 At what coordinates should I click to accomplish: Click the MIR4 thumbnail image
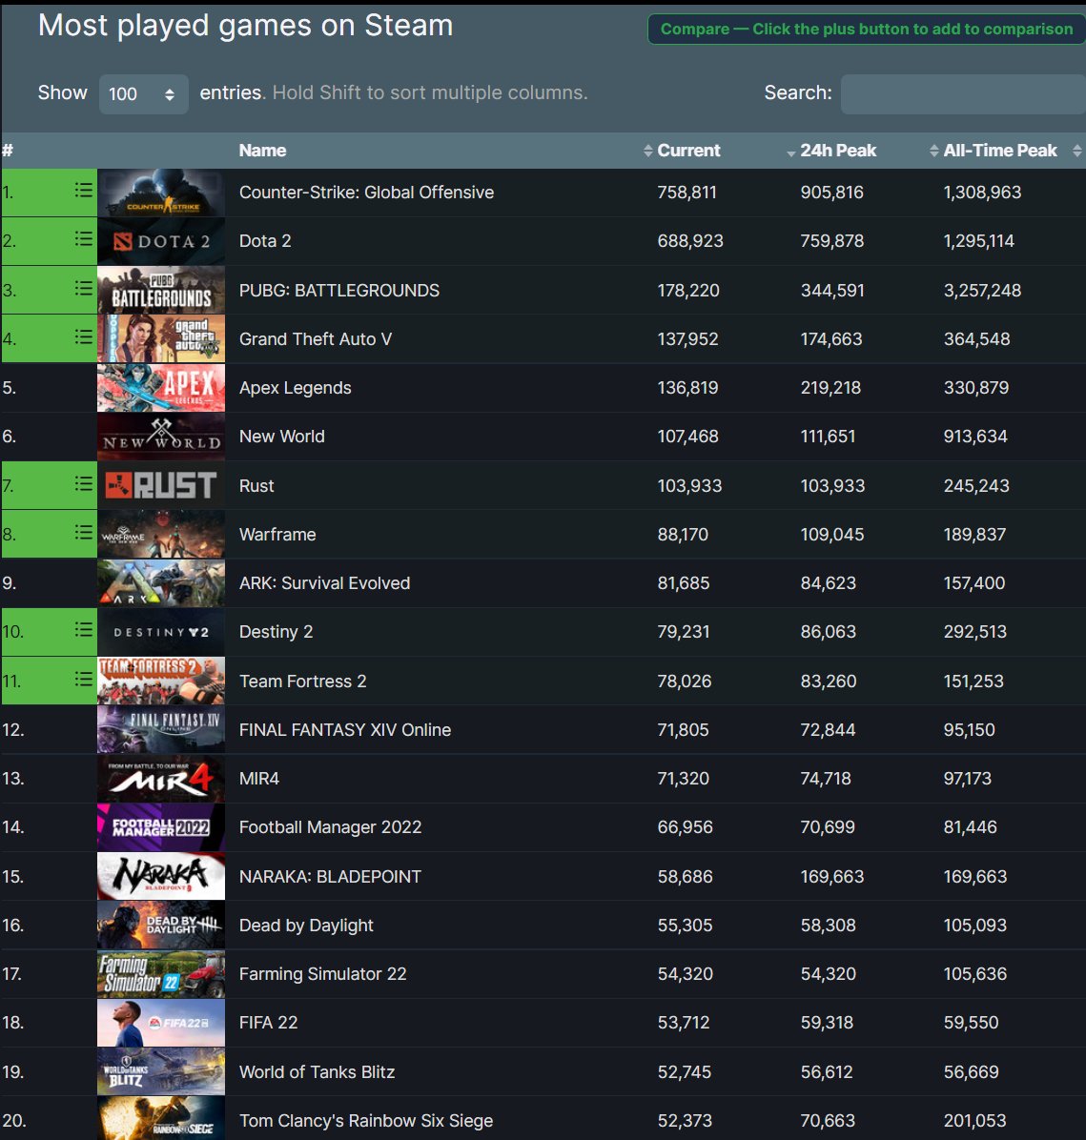click(x=161, y=779)
